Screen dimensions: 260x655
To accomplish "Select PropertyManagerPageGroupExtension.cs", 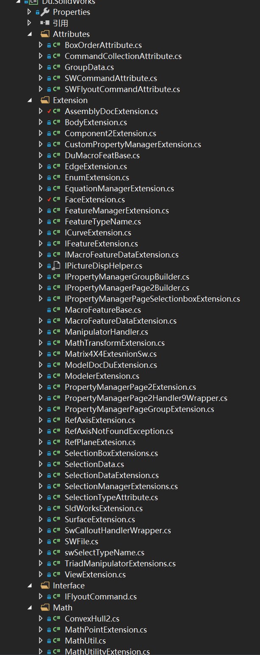I will pos(139,409).
